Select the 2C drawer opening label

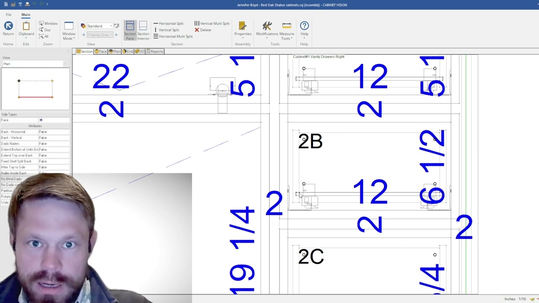point(311,257)
